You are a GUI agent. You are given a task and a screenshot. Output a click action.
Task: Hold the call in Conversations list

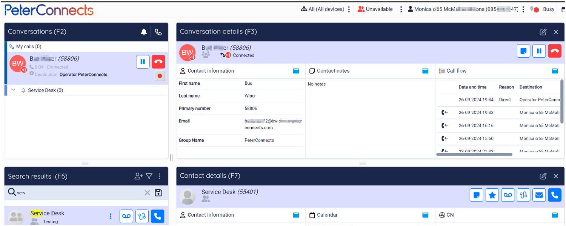pos(143,62)
